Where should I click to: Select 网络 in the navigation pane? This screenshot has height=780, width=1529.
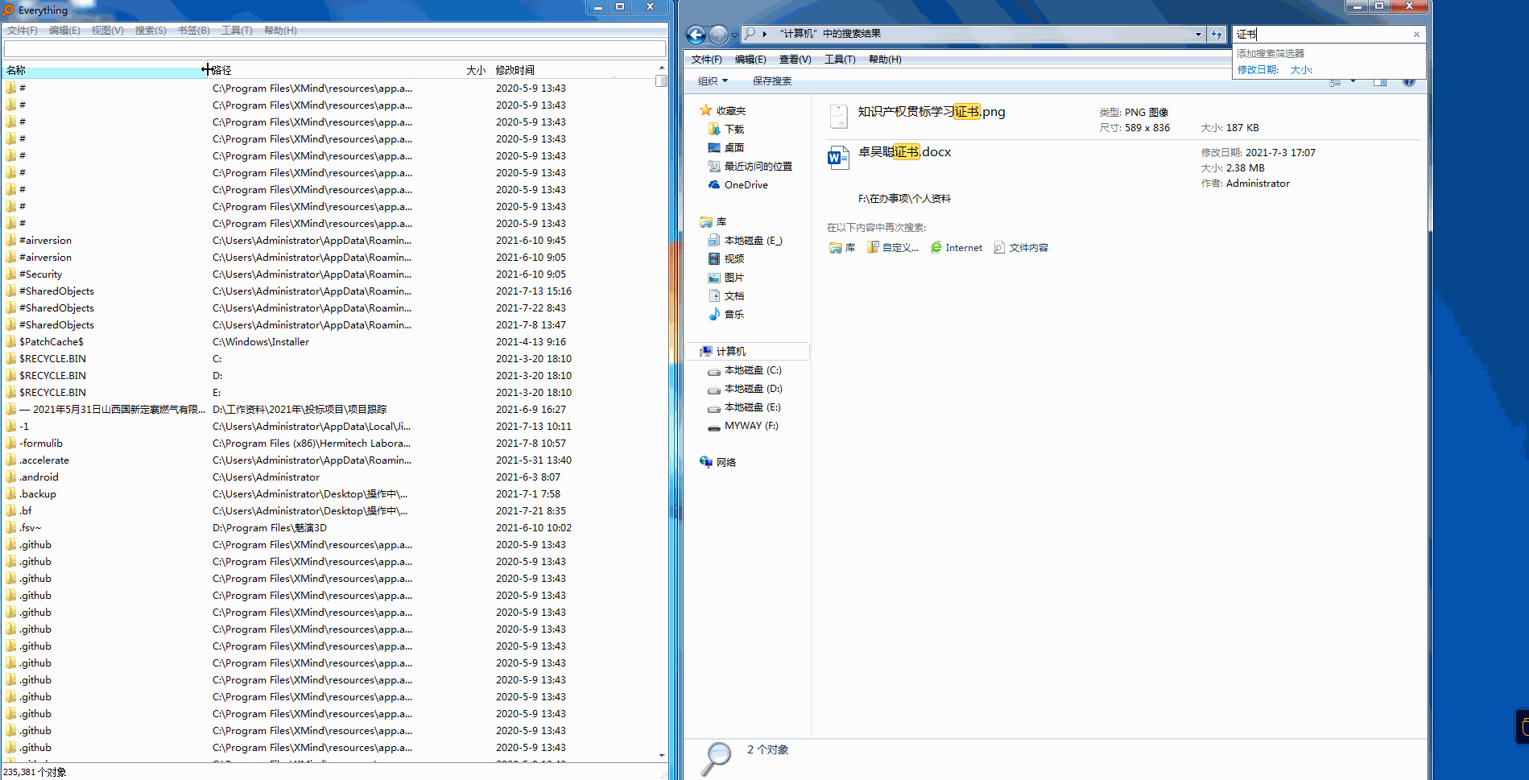[x=717, y=462]
